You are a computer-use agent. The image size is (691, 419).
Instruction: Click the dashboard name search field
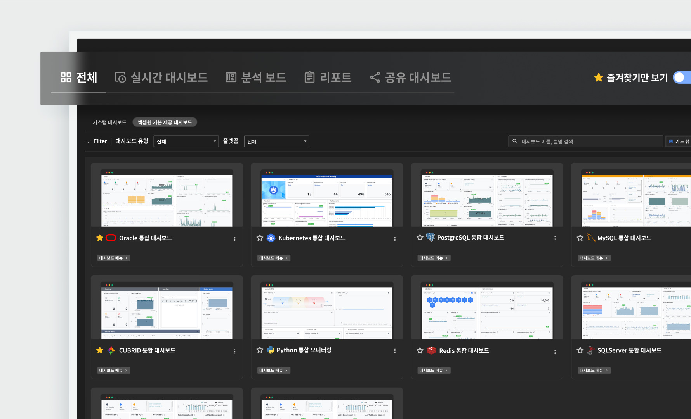pyautogui.click(x=585, y=141)
